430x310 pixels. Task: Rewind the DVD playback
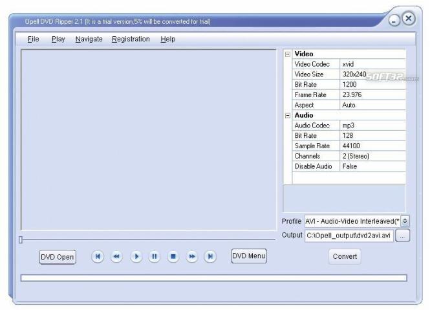tap(116, 256)
